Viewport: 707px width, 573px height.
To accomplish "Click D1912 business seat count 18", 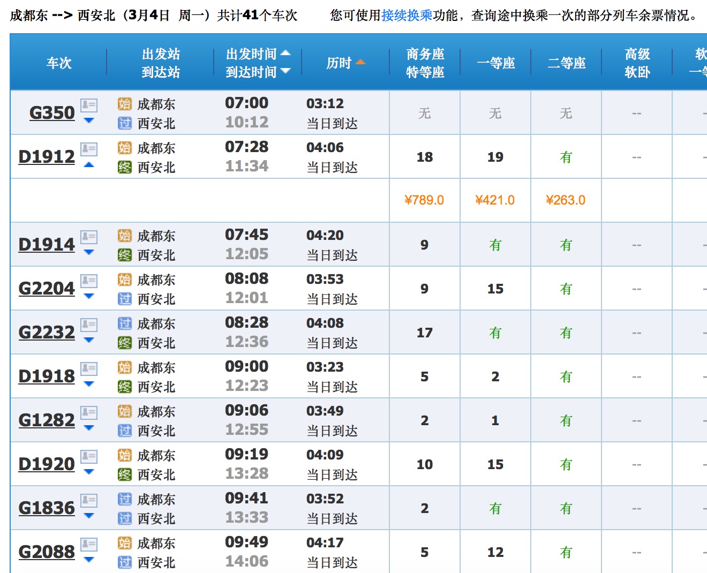I will [425, 157].
